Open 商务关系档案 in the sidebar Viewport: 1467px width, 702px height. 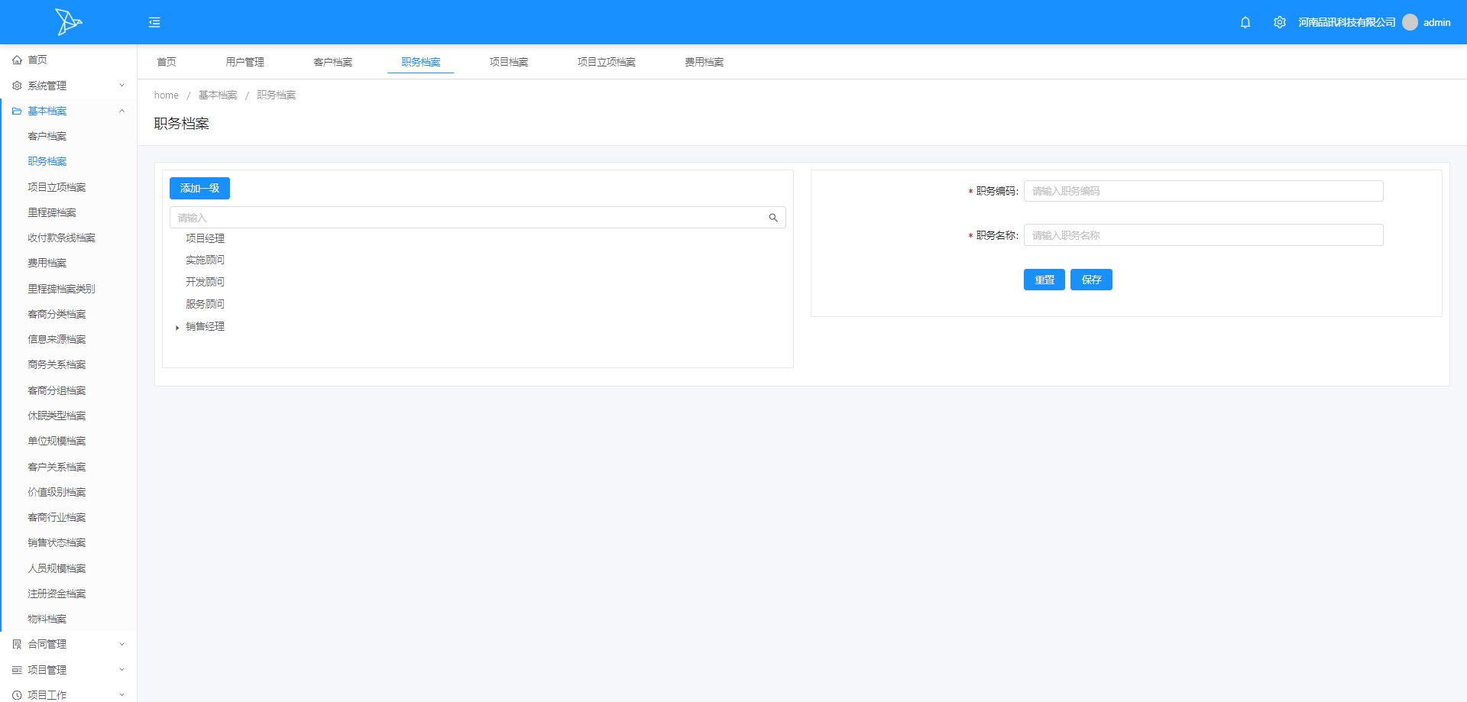pyautogui.click(x=57, y=364)
